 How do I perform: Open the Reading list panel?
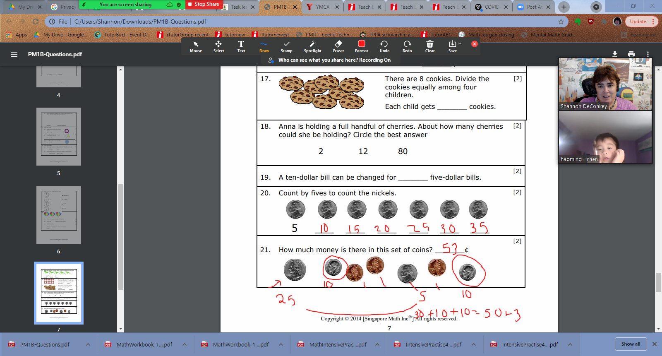pos(638,35)
